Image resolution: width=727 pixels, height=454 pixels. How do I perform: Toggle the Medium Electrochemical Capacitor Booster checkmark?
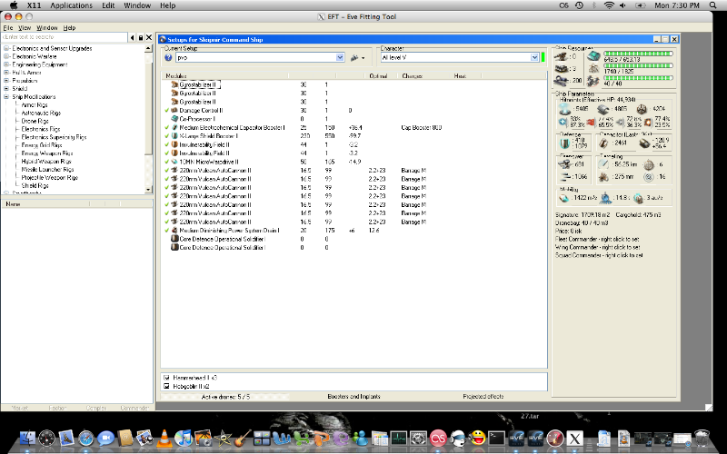[x=166, y=127]
